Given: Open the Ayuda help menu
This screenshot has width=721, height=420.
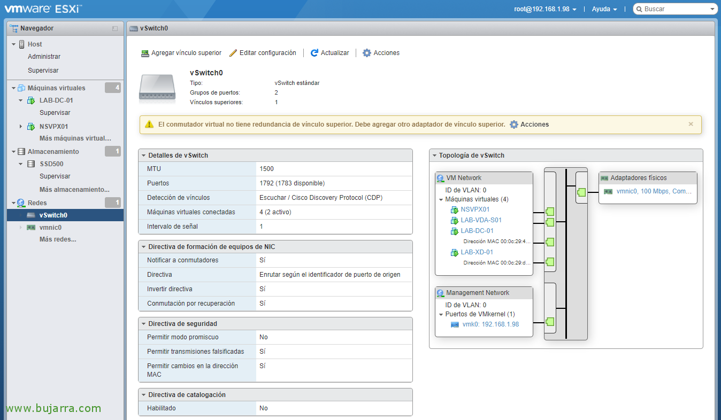Looking at the screenshot, I should 604,9.
